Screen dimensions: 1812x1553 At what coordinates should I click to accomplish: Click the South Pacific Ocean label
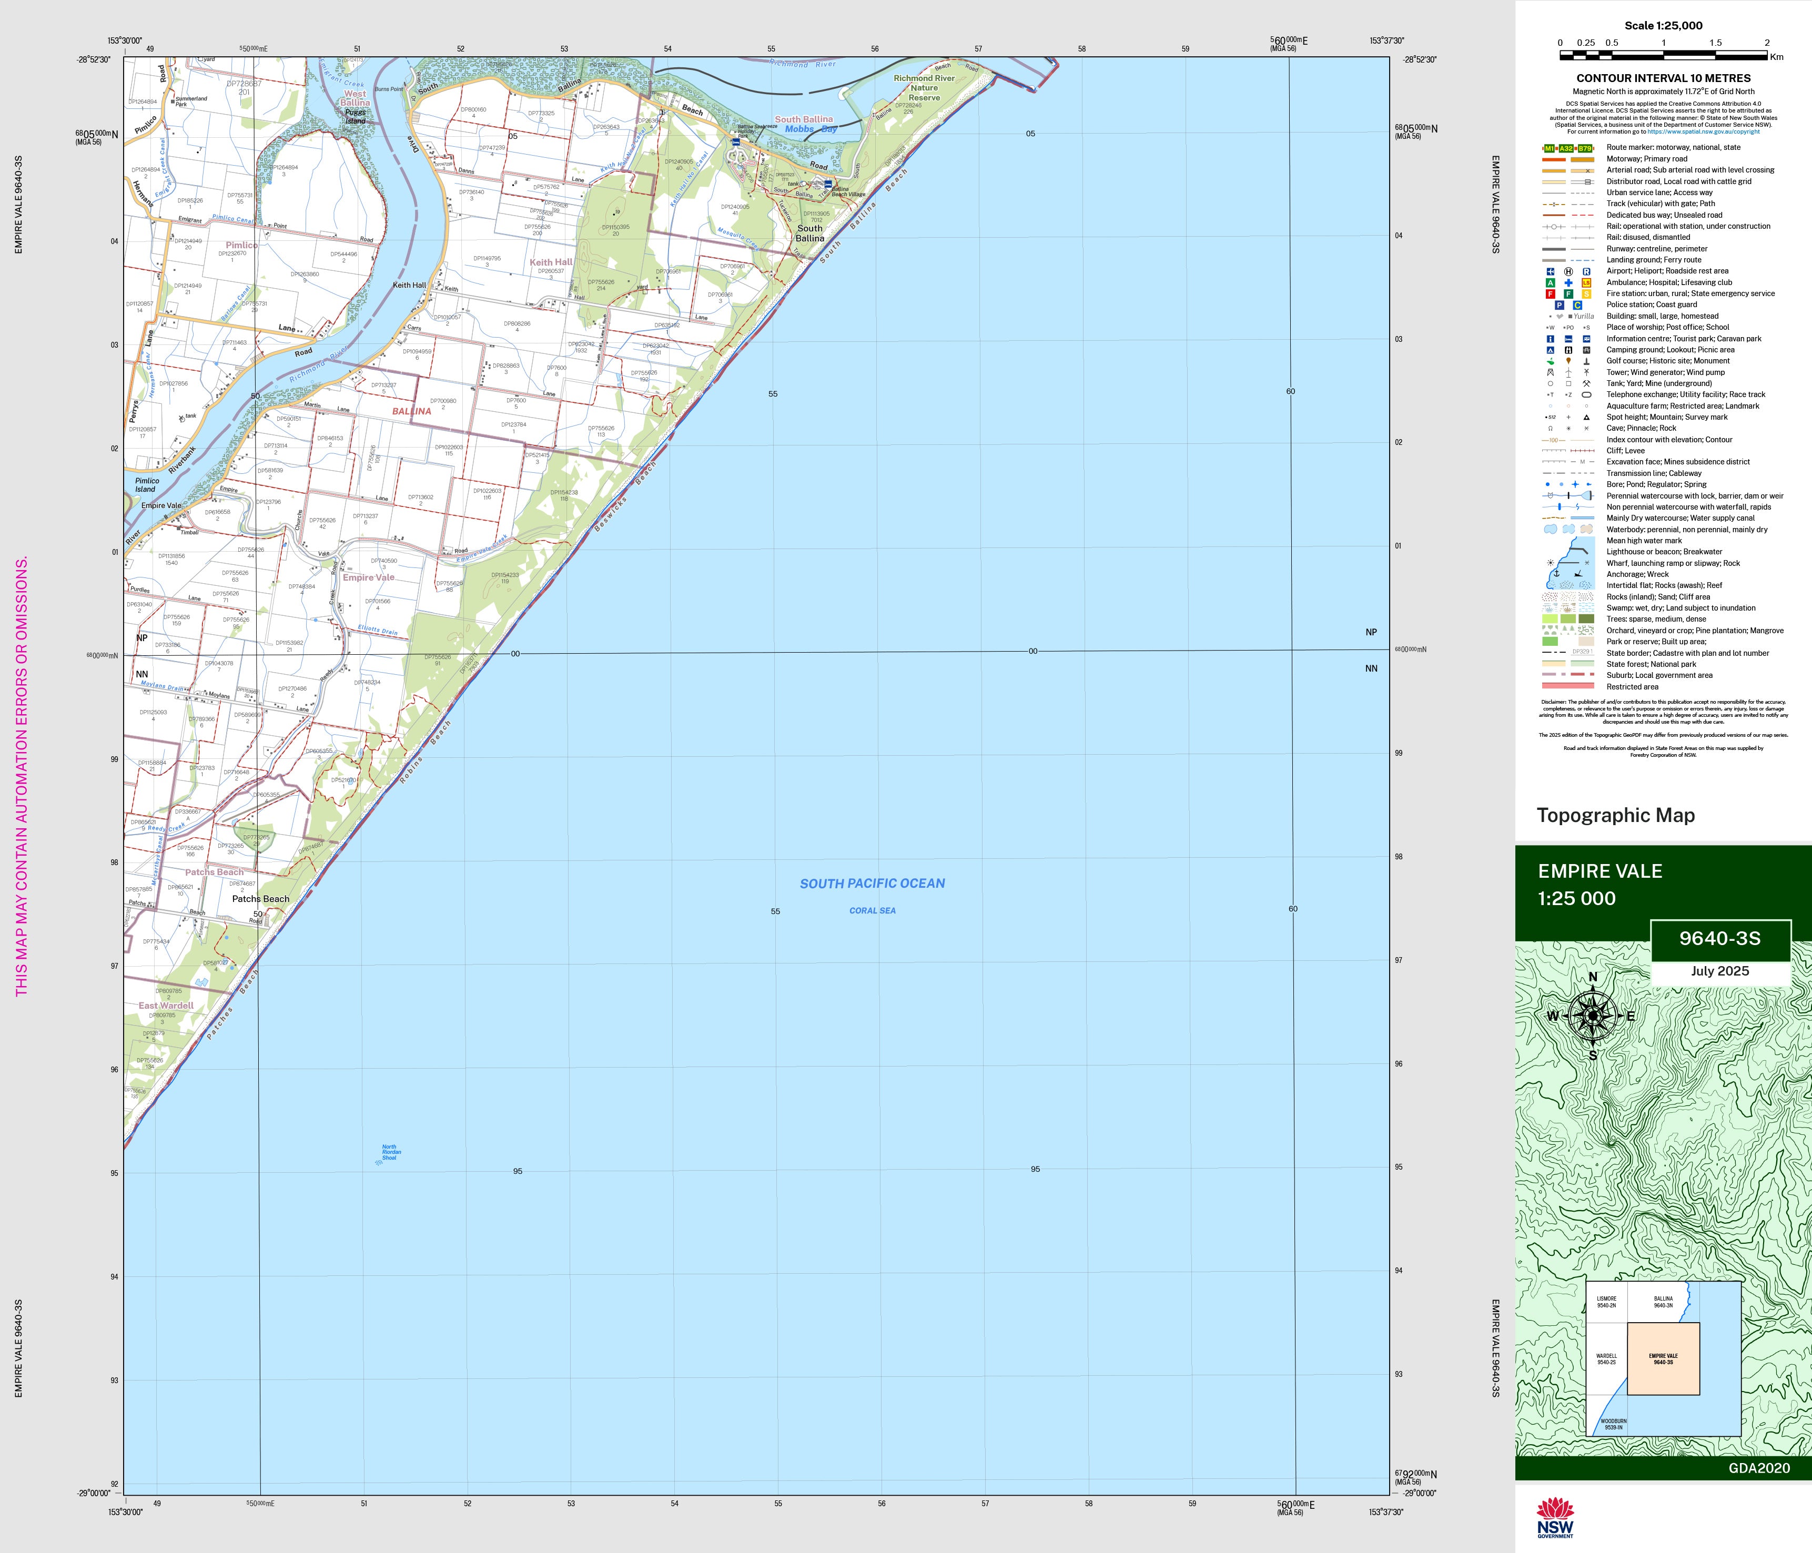click(872, 883)
